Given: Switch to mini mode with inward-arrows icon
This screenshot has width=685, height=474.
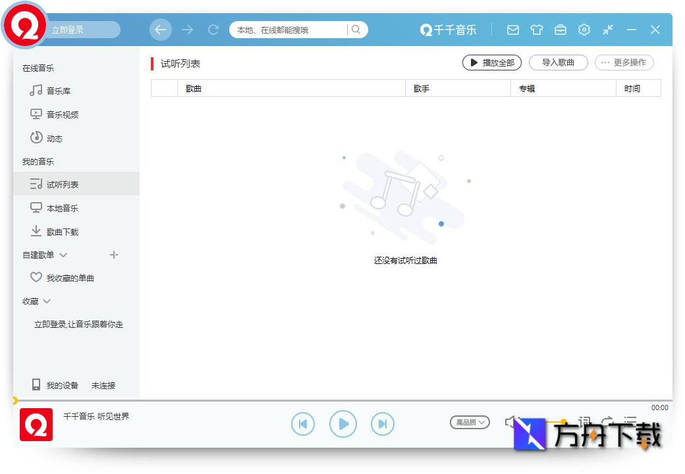Looking at the screenshot, I should point(607,30).
